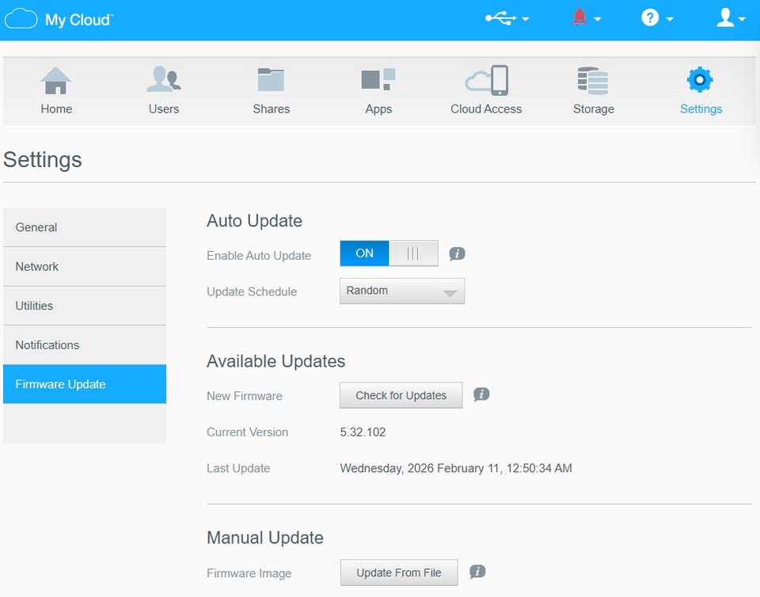Open the red alert bell notifications
This screenshot has width=760, height=597.
tap(579, 18)
